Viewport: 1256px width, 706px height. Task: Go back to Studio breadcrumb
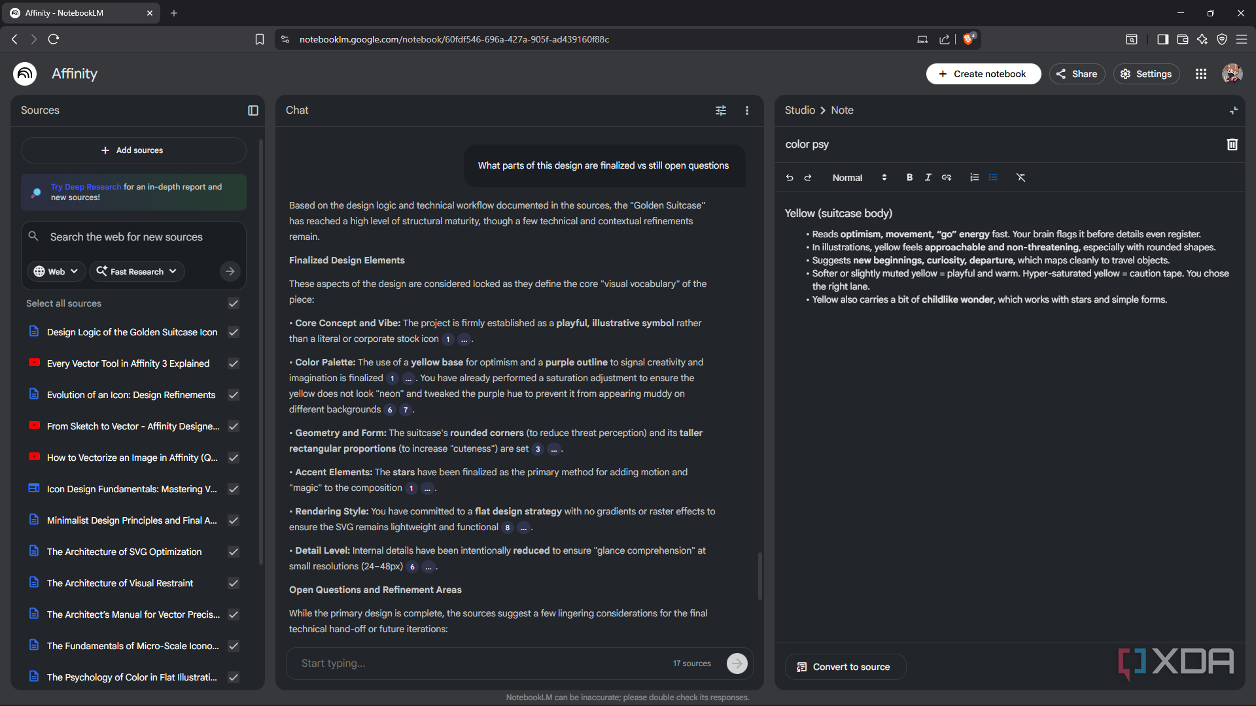pyautogui.click(x=799, y=110)
